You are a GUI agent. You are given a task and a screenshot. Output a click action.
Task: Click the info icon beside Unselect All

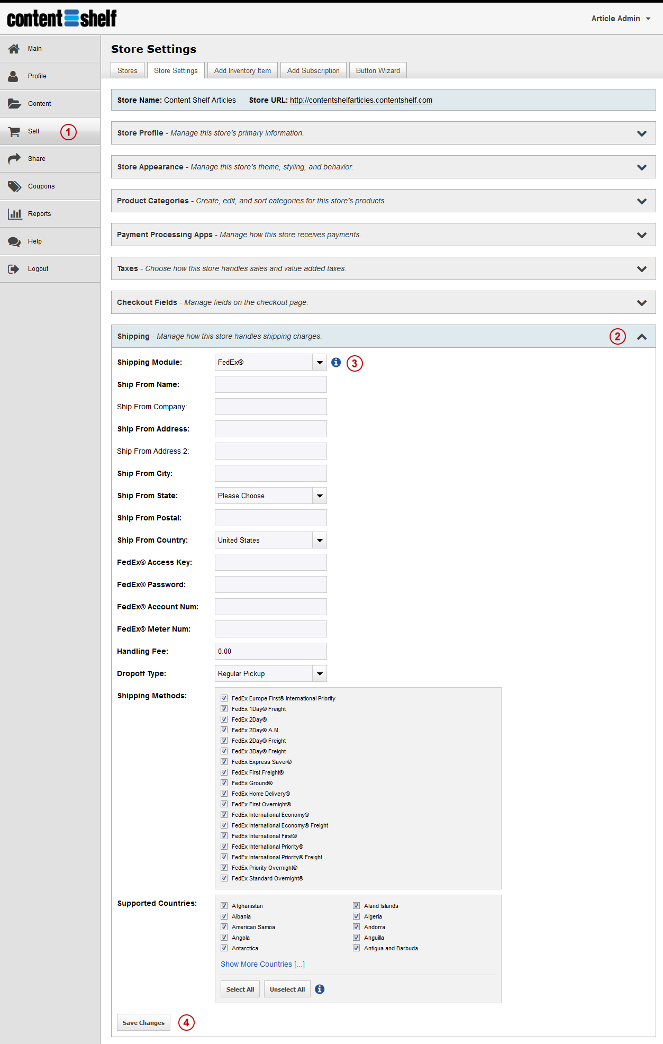[320, 989]
